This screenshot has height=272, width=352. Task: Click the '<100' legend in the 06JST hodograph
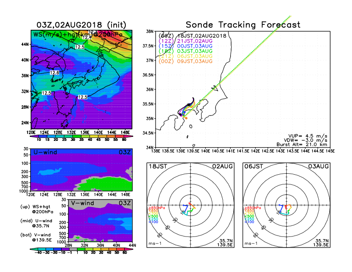point(249,222)
